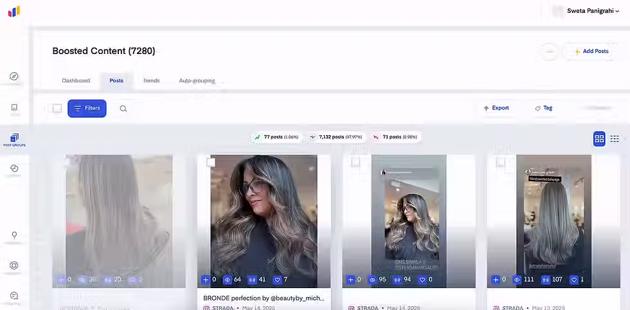Click the Tag button

pos(544,108)
